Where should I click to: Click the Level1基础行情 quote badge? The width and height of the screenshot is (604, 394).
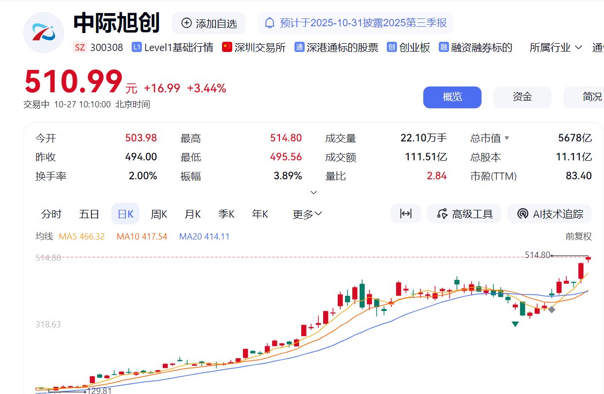(173, 48)
